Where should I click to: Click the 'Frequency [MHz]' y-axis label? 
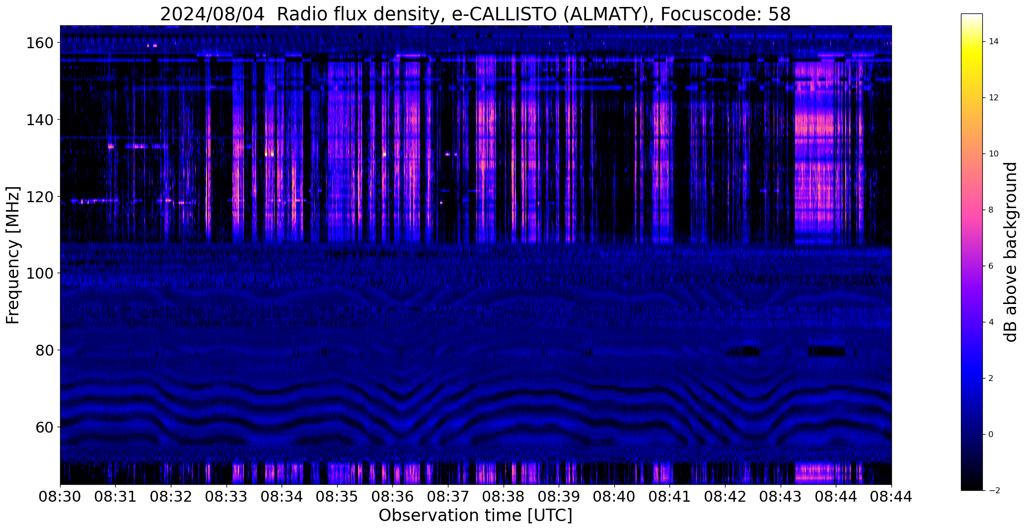click(x=13, y=255)
